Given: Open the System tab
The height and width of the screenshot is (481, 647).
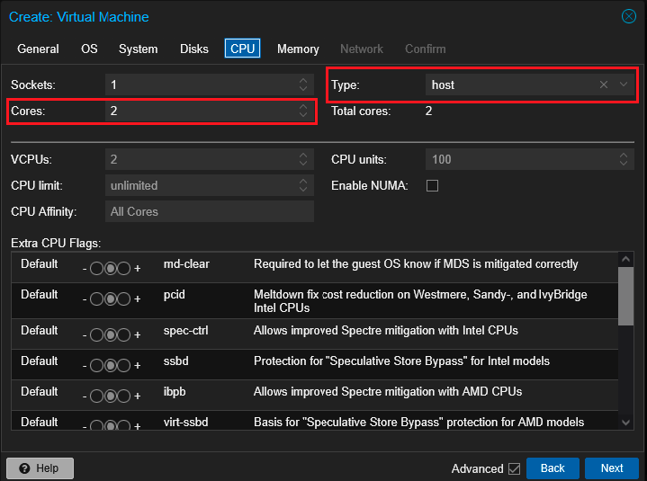Looking at the screenshot, I should [138, 49].
